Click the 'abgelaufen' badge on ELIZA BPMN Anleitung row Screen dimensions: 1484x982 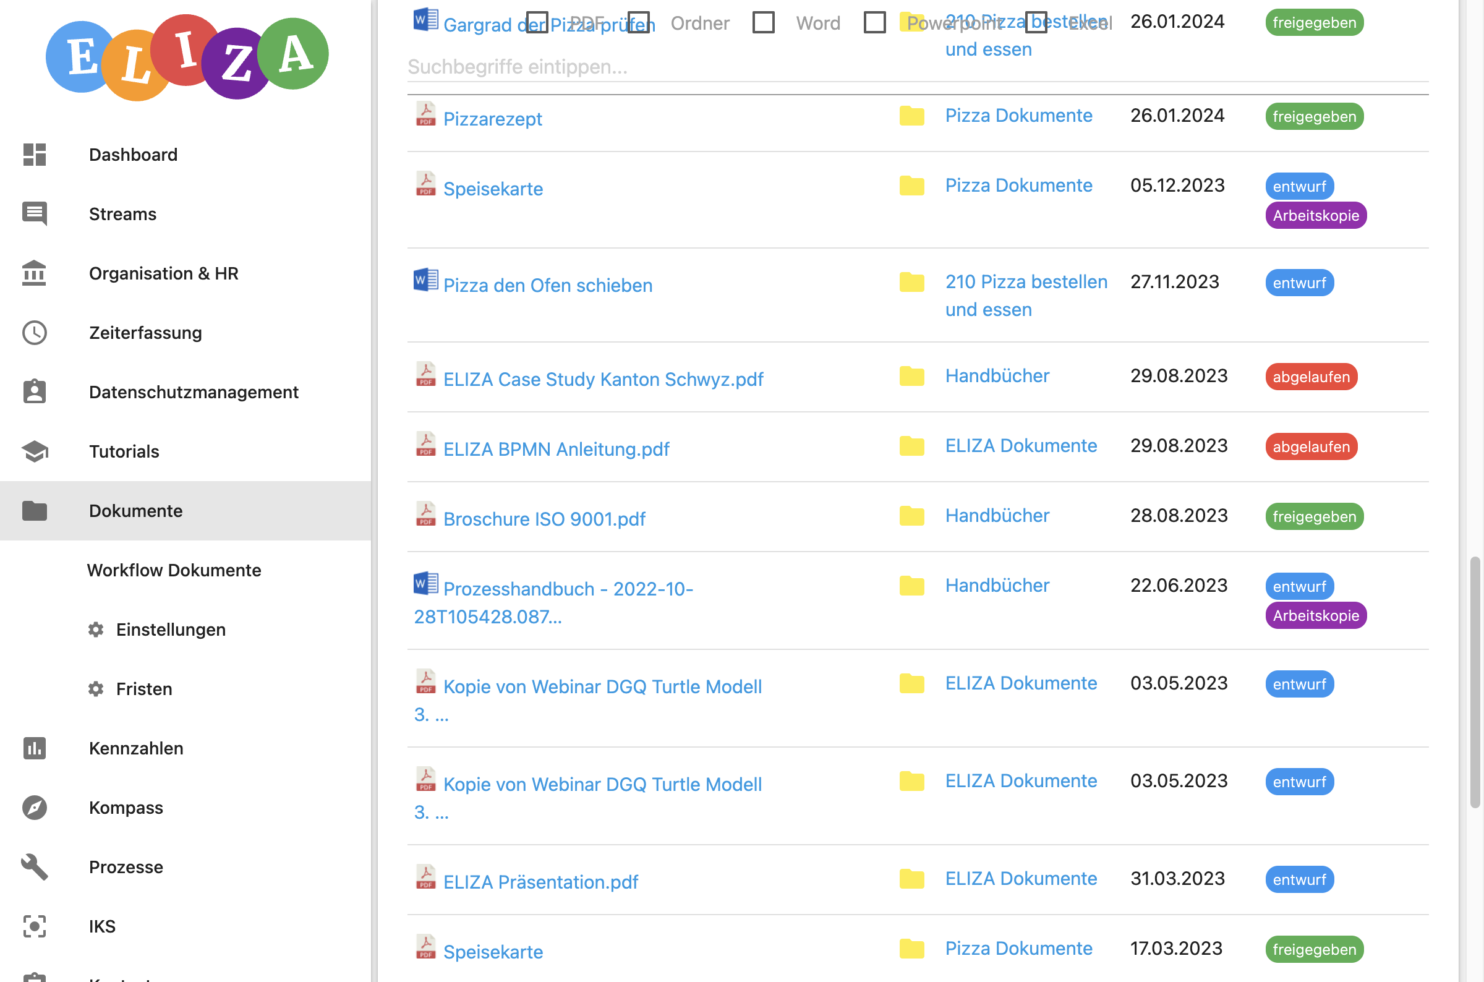1310,447
